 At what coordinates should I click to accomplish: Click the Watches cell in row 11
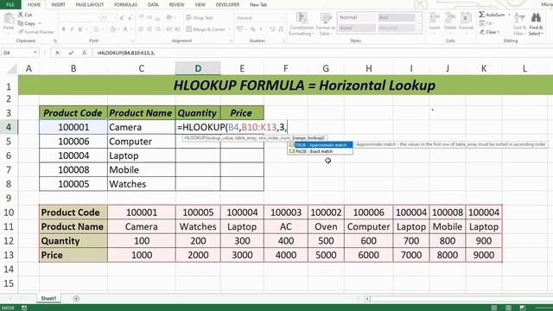pyautogui.click(x=198, y=226)
